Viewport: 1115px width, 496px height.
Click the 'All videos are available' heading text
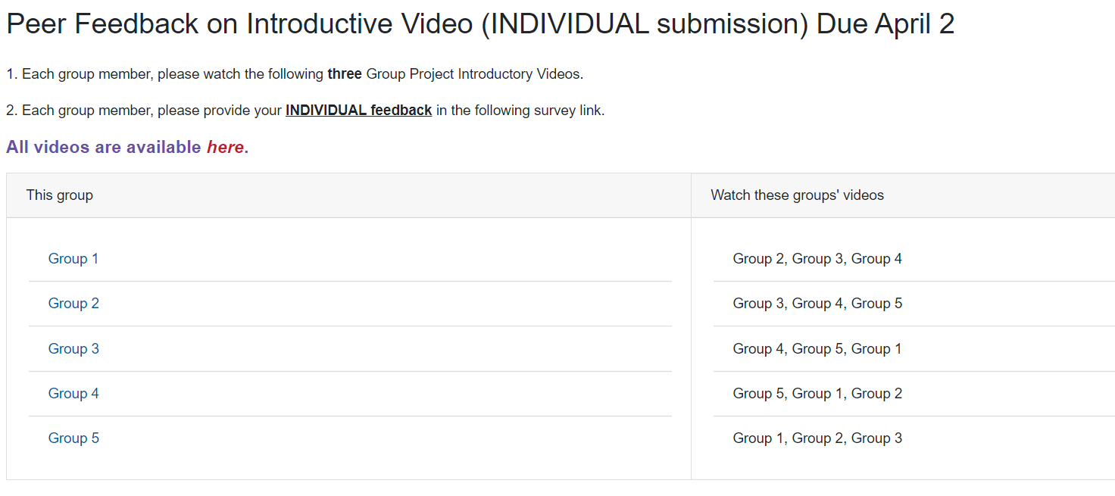click(104, 147)
